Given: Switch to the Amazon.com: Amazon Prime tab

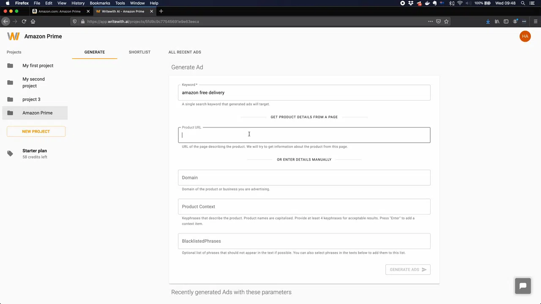Looking at the screenshot, I should (62, 11).
